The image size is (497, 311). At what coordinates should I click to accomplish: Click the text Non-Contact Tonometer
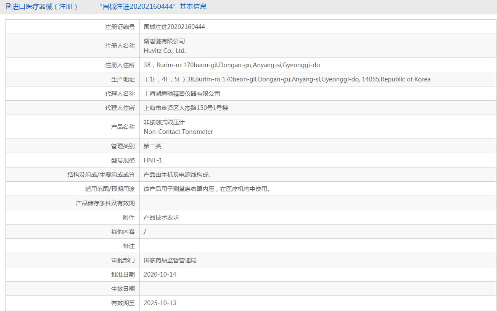178,132
